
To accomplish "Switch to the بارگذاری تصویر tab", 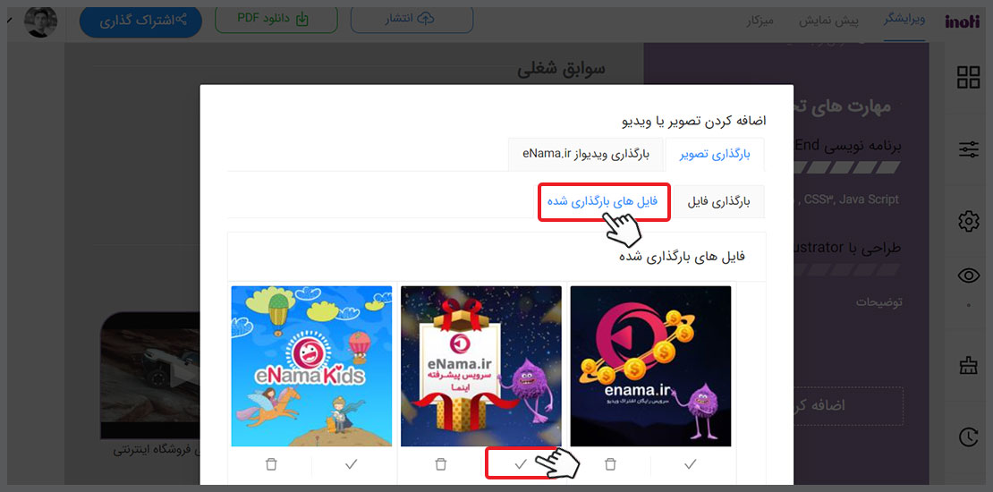I will (x=715, y=155).
